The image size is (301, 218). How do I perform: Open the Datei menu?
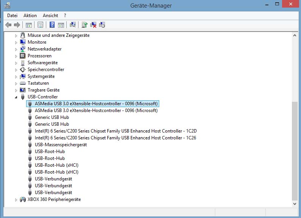[12, 16]
